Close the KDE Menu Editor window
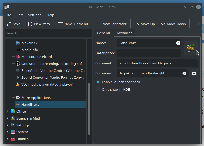 point(198,7)
